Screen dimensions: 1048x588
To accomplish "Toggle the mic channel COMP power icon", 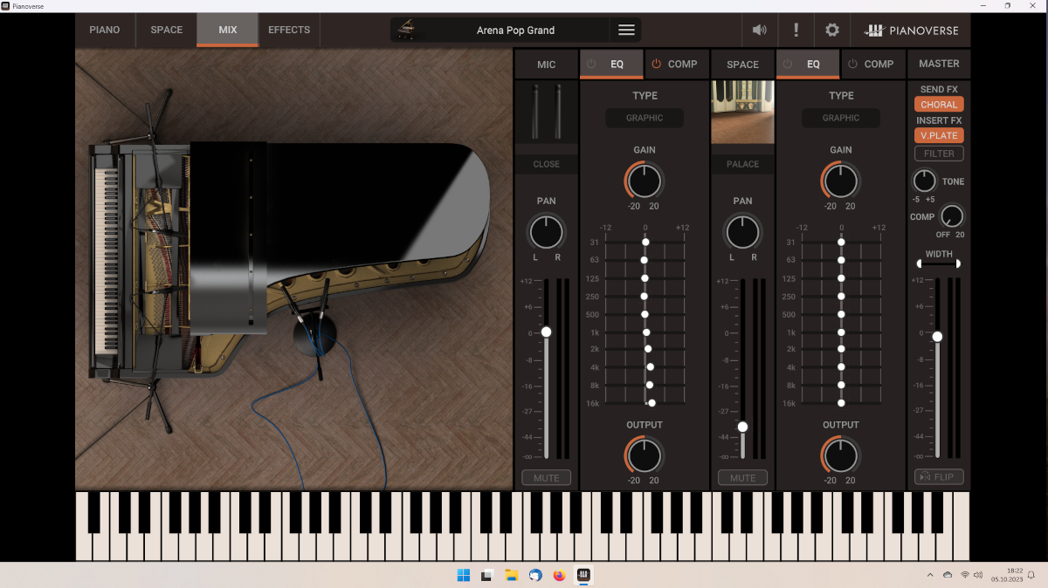I will (657, 64).
